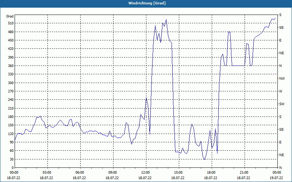Screen dimensions: 292x182
Task: Click the NW compass label on the right axis
Action: pyautogui.click(x=282, y=79)
